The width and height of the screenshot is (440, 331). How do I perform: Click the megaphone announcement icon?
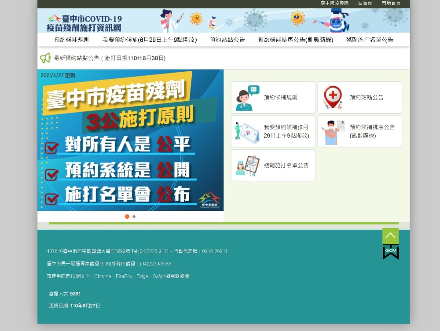coord(45,58)
